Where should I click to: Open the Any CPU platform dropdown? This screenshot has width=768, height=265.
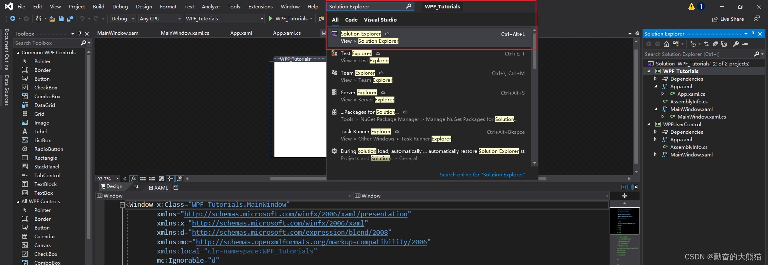click(160, 19)
